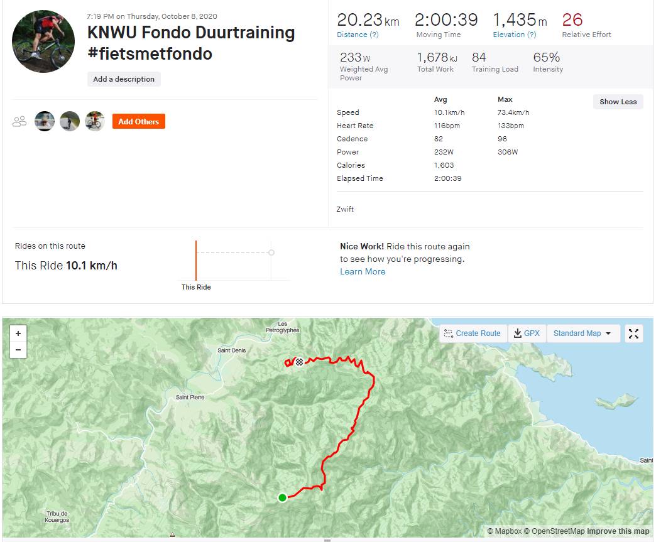Click Create Route button
The width and height of the screenshot is (656, 542).
pyautogui.click(x=472, y=333)
